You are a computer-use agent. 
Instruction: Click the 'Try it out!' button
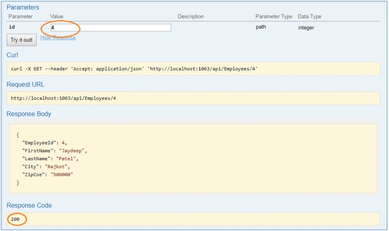(22, 40)
